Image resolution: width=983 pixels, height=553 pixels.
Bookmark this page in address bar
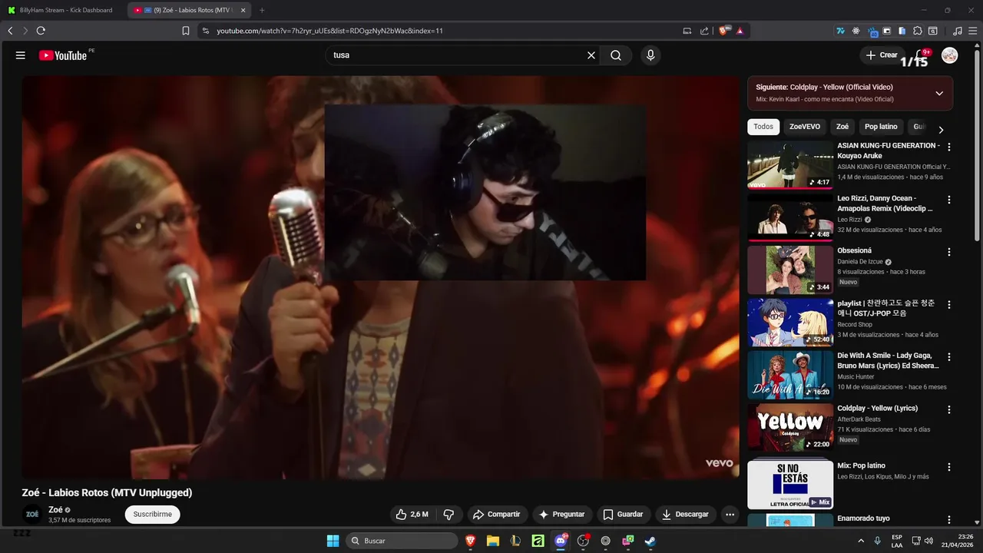(x=186, y=31)
